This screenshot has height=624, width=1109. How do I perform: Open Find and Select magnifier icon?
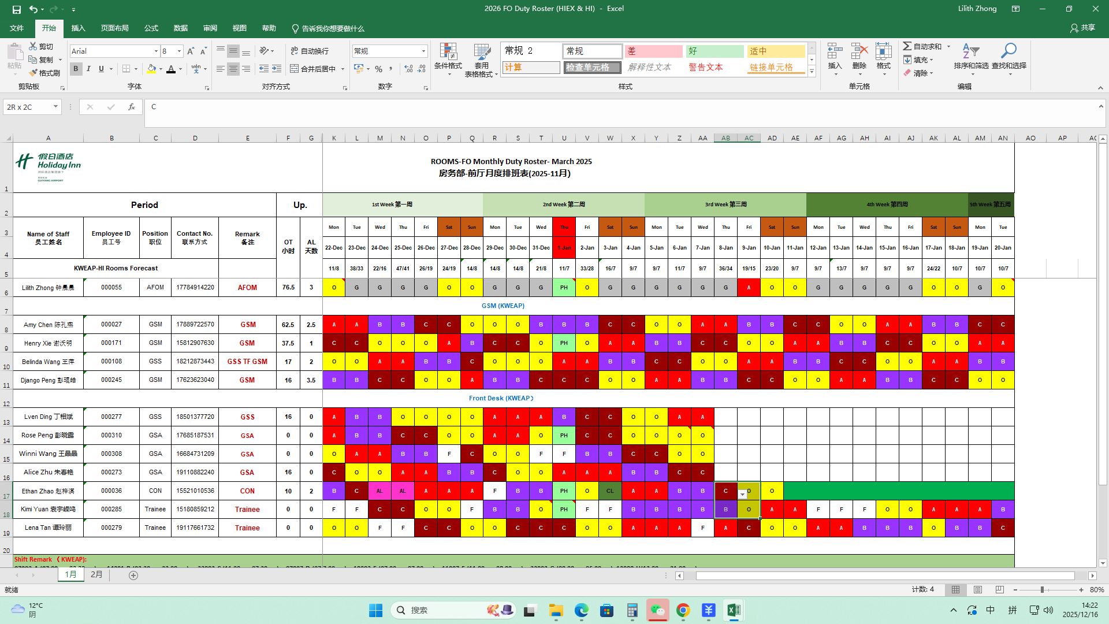pos(1008,52)
